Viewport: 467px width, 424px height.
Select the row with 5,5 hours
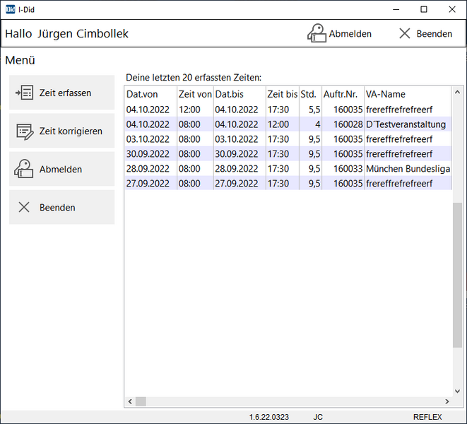(x=288, y=110)
